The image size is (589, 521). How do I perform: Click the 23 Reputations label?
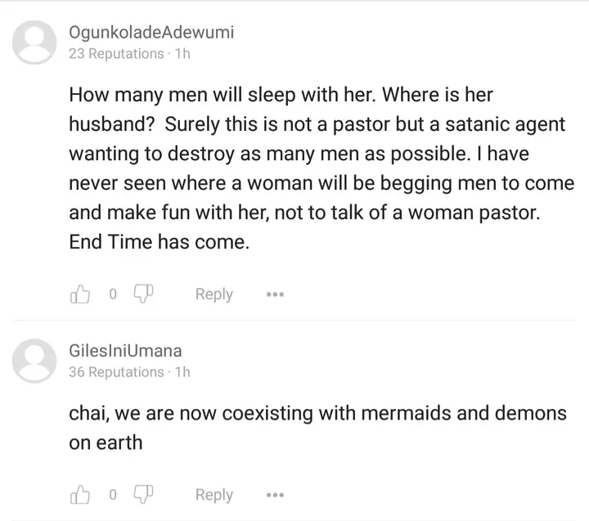116,54
